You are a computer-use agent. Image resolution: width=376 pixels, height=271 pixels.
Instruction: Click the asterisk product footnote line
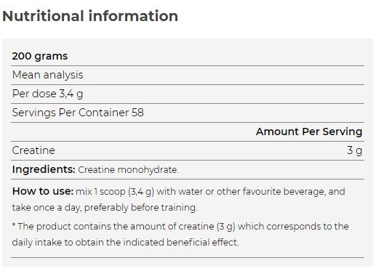180,227
